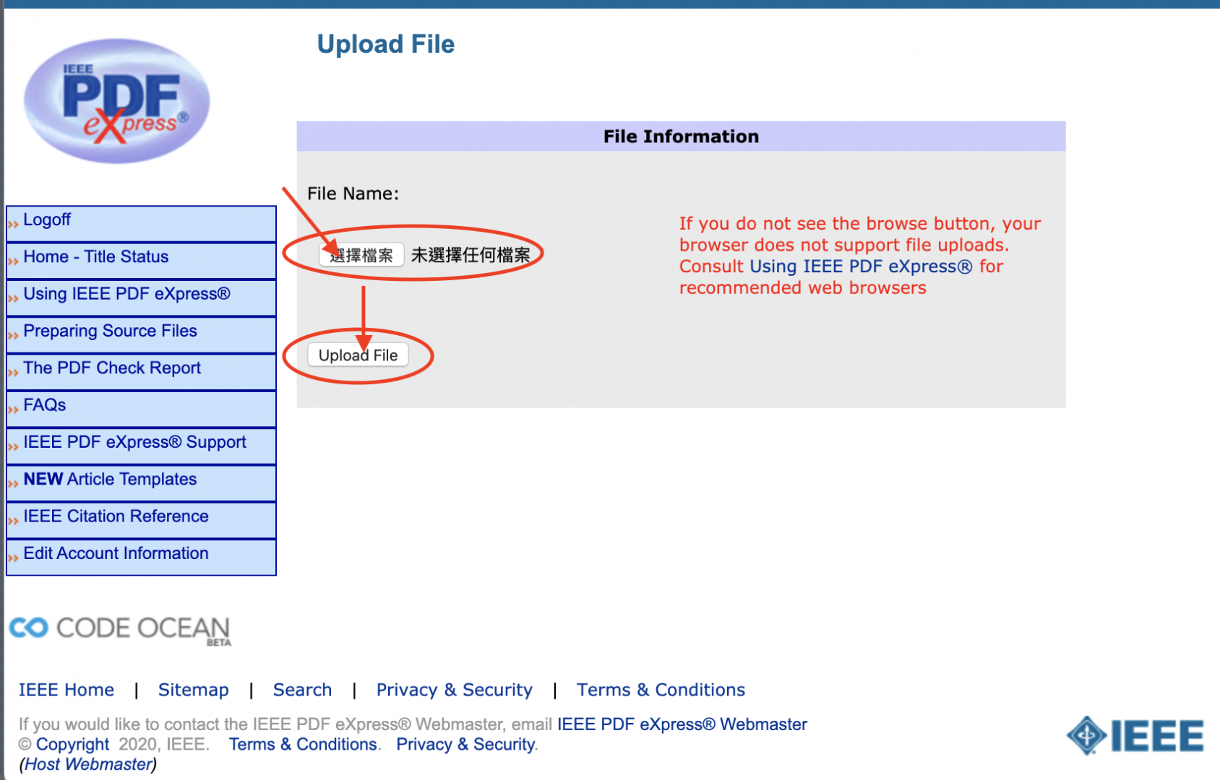
Task: Open Terms & Conditions beside the copyright notice
Action: [x=303, y=745]
